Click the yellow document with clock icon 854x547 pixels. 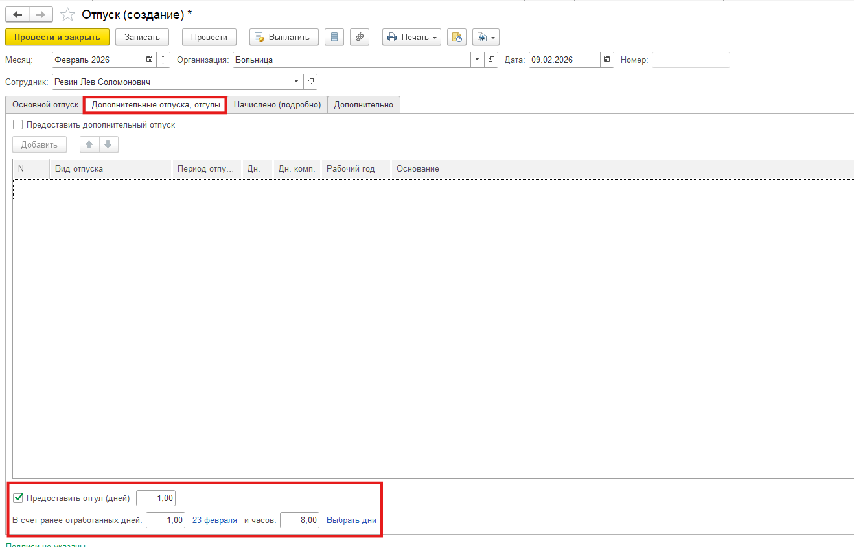pos(457,37)
